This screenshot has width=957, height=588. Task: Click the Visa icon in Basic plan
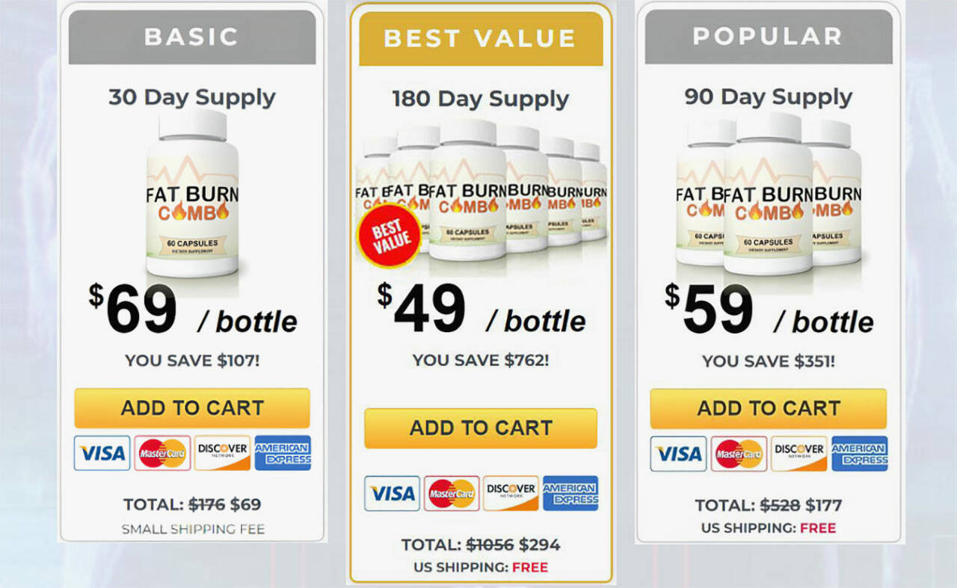[x=102, y=453]
